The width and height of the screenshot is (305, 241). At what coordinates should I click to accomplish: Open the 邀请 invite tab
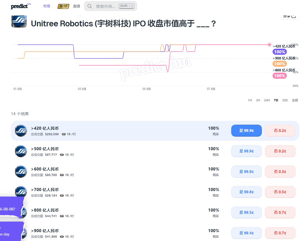77,6
